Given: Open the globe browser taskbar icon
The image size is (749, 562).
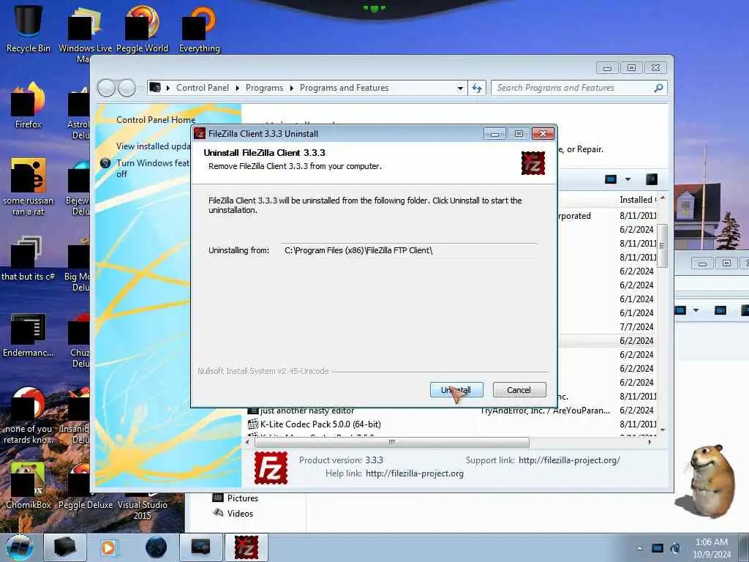Looking at the screenshot, I should click(x=157, y=547).
